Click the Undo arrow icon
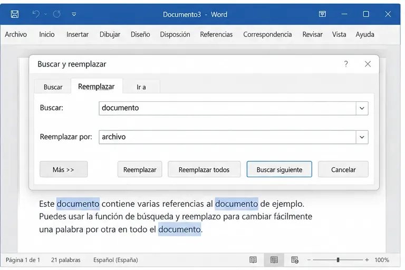This screenshot has width=405, height=270. pyautogui.click(x=36, y=14)
